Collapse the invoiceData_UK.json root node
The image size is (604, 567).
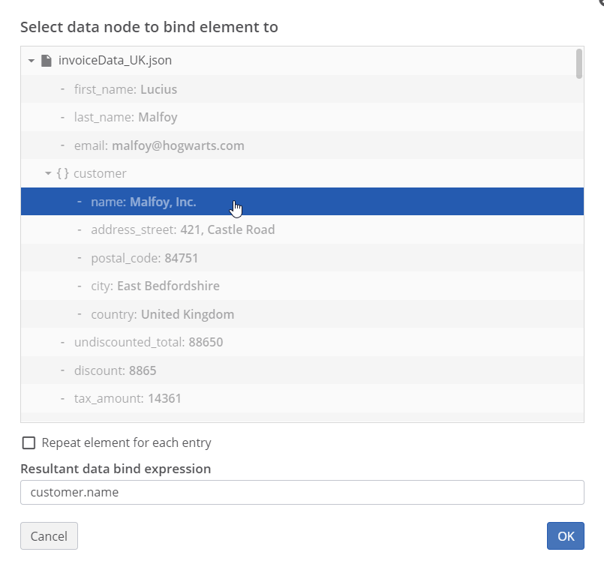tap(32, 61)
